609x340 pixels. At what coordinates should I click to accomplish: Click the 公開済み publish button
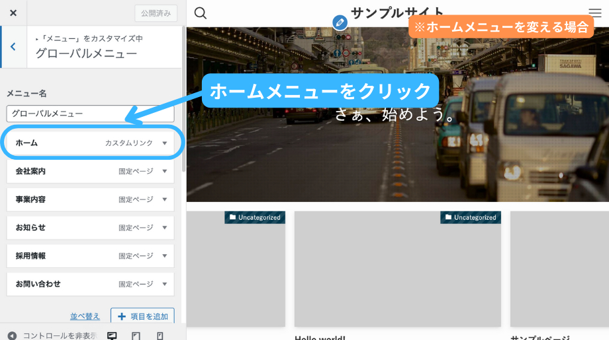click(x=156, y=13)
